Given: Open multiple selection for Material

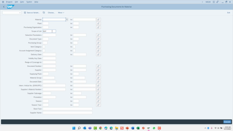Looking at the screenshot, I should pyautogui.click(x=98, y=19).
